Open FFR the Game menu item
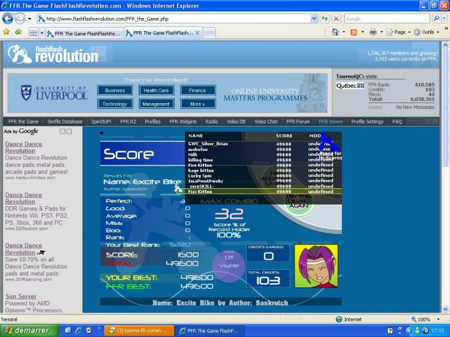450x337 pixels. tap(23, 122)
